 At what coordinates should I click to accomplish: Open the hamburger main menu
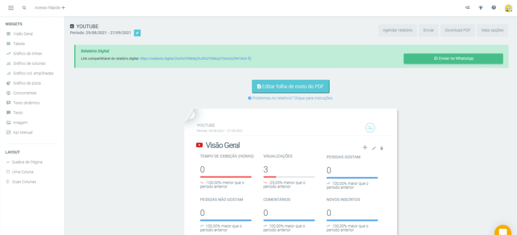pyautogui.click(x=11, y=8)
